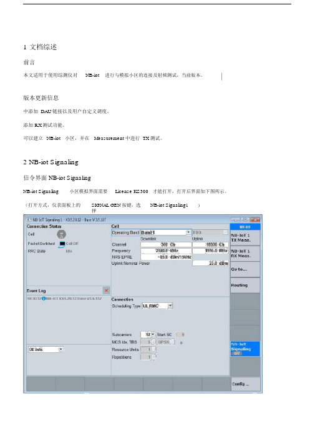This screenshot has height=446, width=315.
Task: Open NB-IoT 1 RX Meas. softkey
Action: pyautogui.click(x=245, y=254)
